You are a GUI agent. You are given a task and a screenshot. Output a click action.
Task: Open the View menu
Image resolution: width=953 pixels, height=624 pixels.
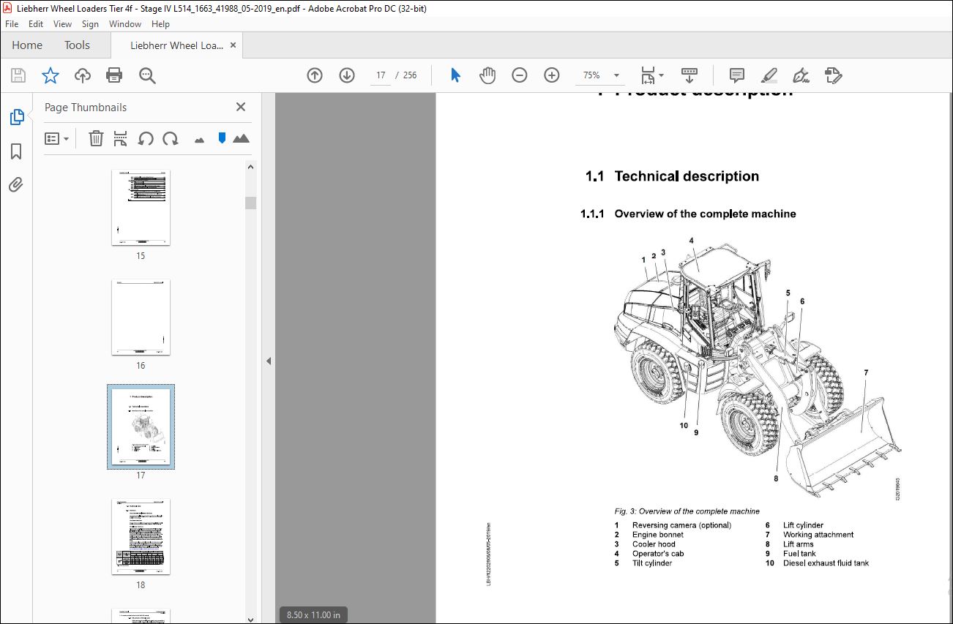coord(63,24)
